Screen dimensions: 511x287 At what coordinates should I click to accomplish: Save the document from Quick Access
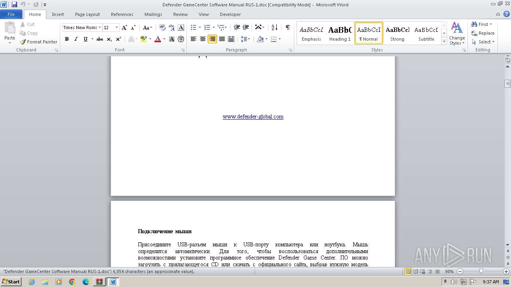pyautogui.click(x=14, y=4)
